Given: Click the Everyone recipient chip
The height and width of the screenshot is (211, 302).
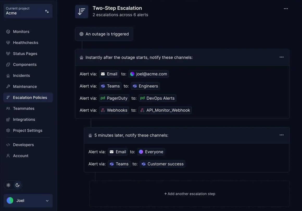Looking at the screenshot, I should click(151, 152).
